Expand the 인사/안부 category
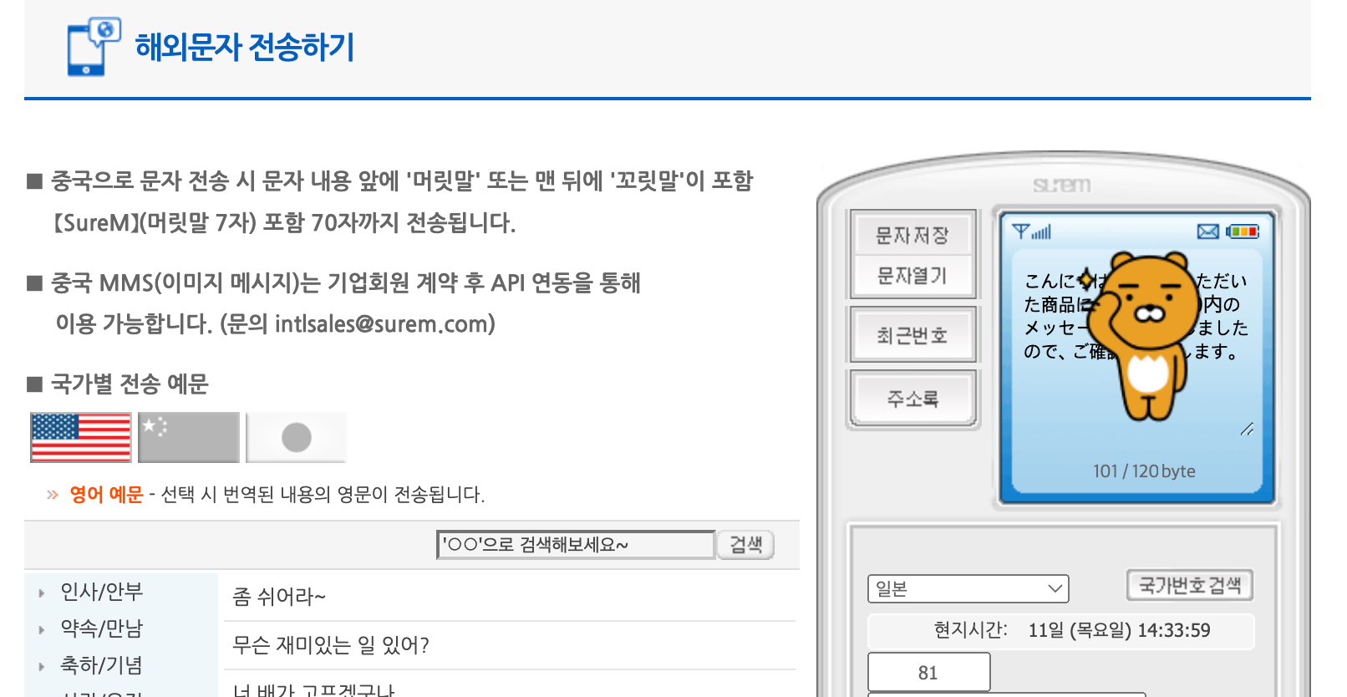Screen dimensions: 1347x697 click(x=102, y=592)
